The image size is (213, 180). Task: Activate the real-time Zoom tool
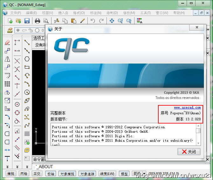click(120, 21)
